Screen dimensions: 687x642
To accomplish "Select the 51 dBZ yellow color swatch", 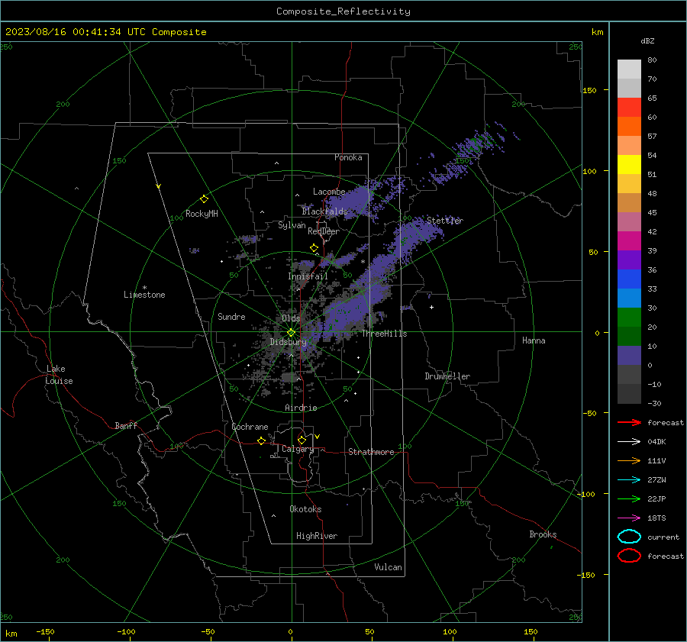I will click(x=629, y=164).
